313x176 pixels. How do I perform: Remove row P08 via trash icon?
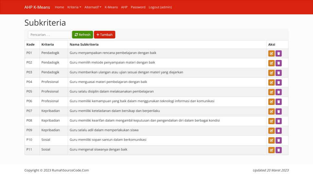coord(278,121)
